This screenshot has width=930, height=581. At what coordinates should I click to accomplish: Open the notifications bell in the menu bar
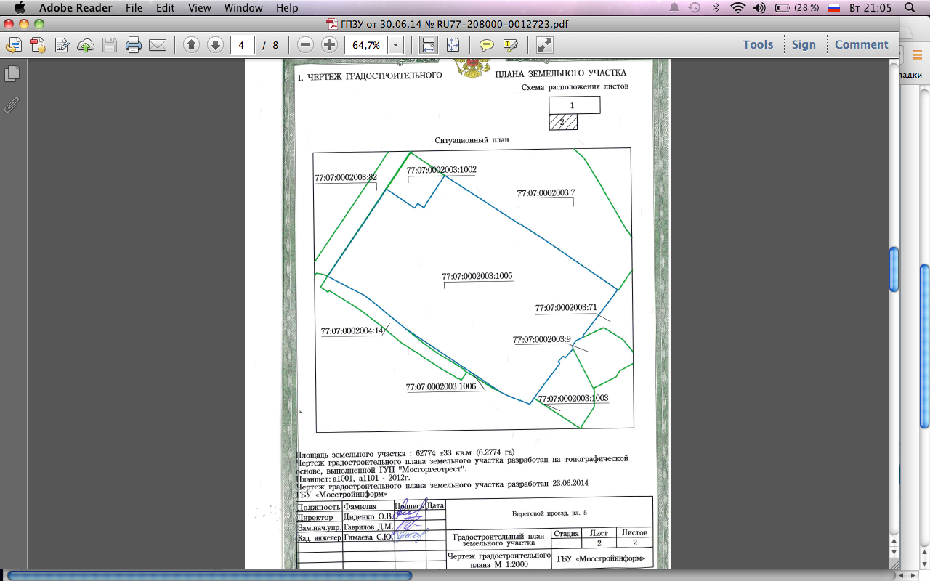click(x=674, y=8)
